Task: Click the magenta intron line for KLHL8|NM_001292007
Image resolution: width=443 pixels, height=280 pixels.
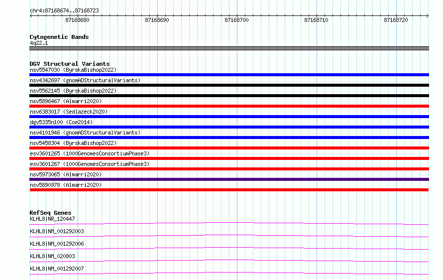Action: 229,273
